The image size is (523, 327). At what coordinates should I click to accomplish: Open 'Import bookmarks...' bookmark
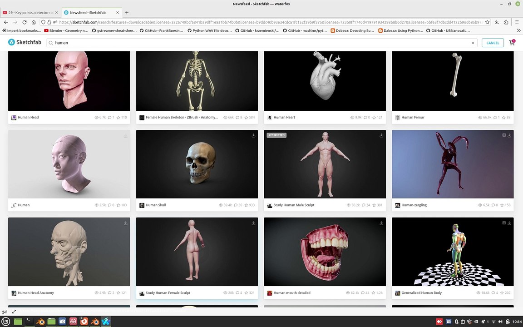(22, 30)
